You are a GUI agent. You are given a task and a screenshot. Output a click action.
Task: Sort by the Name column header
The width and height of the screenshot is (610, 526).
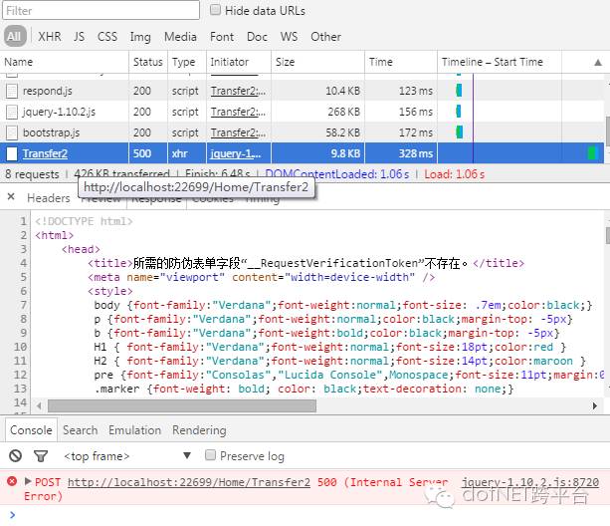(65, 62)
